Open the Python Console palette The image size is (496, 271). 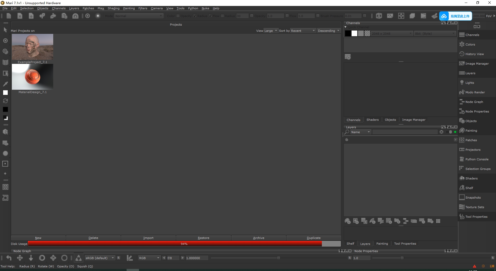coord(477,159)
